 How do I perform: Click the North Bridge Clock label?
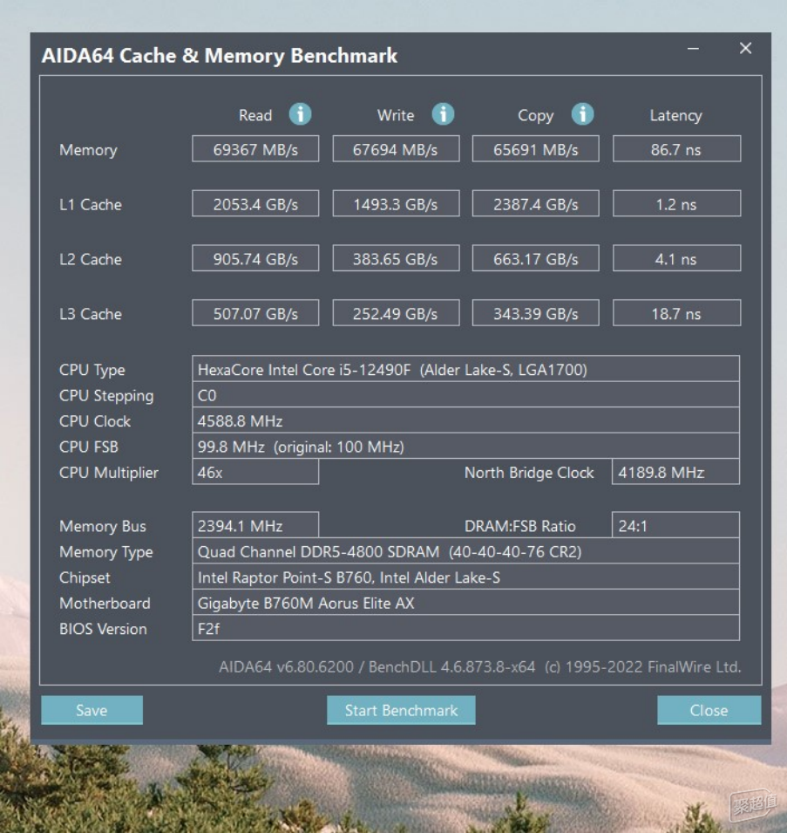pyautogui.click(x=529, y=473)
